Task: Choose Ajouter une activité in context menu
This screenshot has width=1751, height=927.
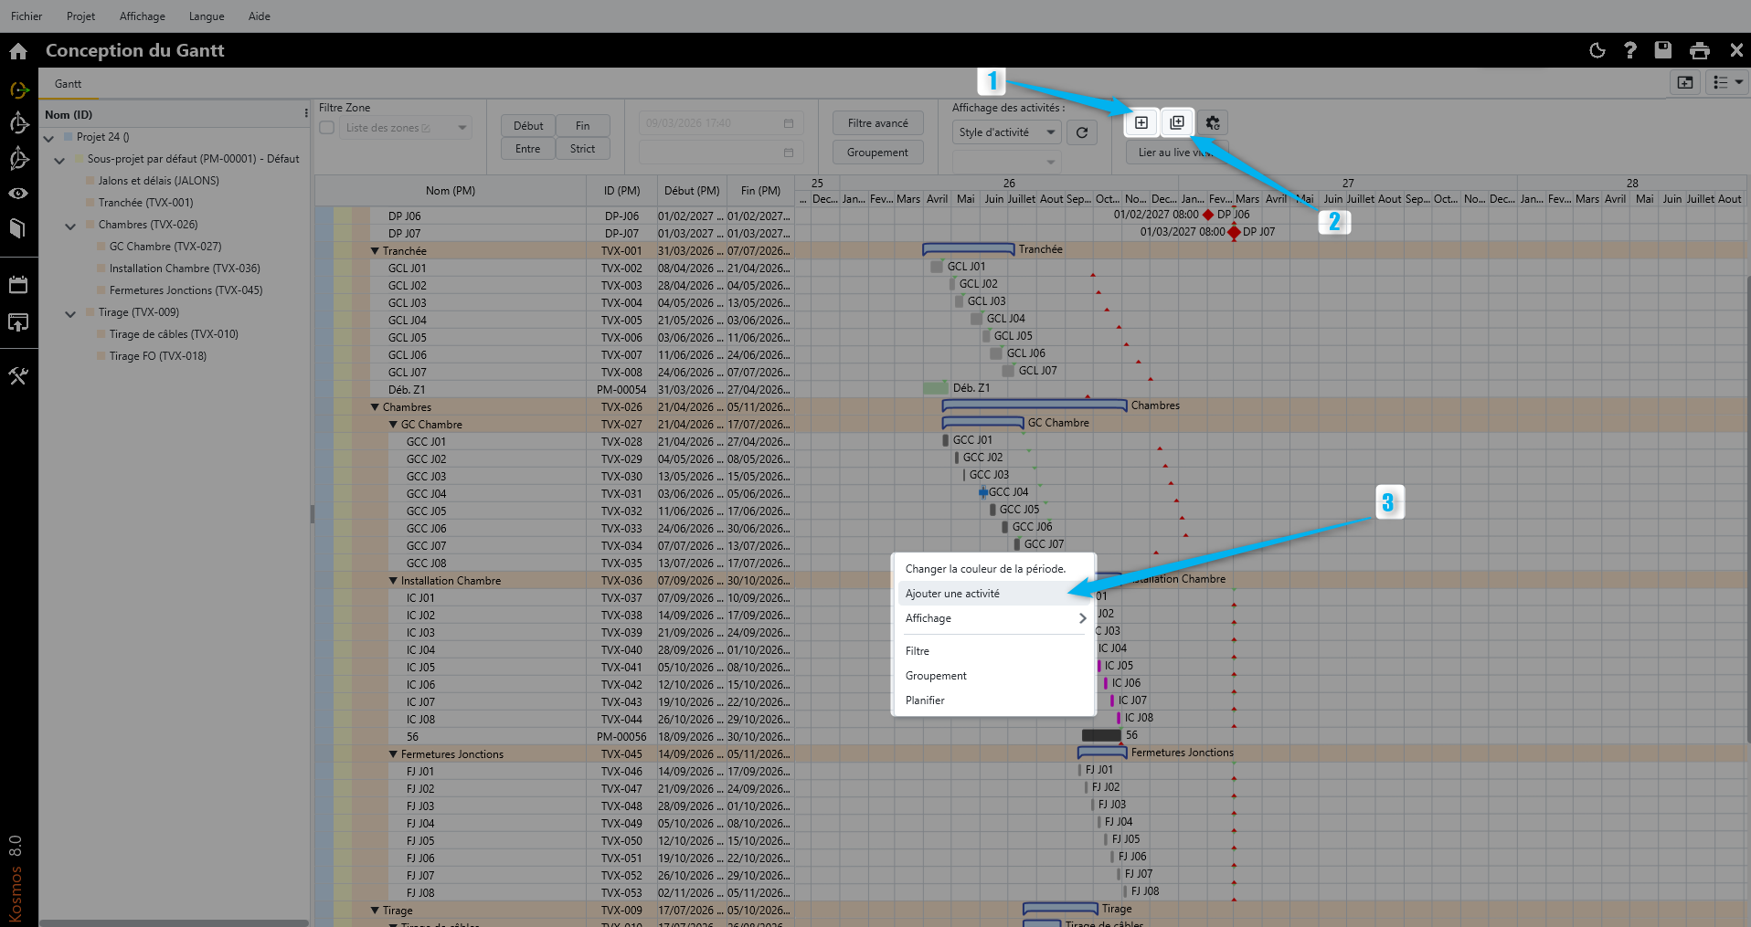Action: click(x=952, y=594)
